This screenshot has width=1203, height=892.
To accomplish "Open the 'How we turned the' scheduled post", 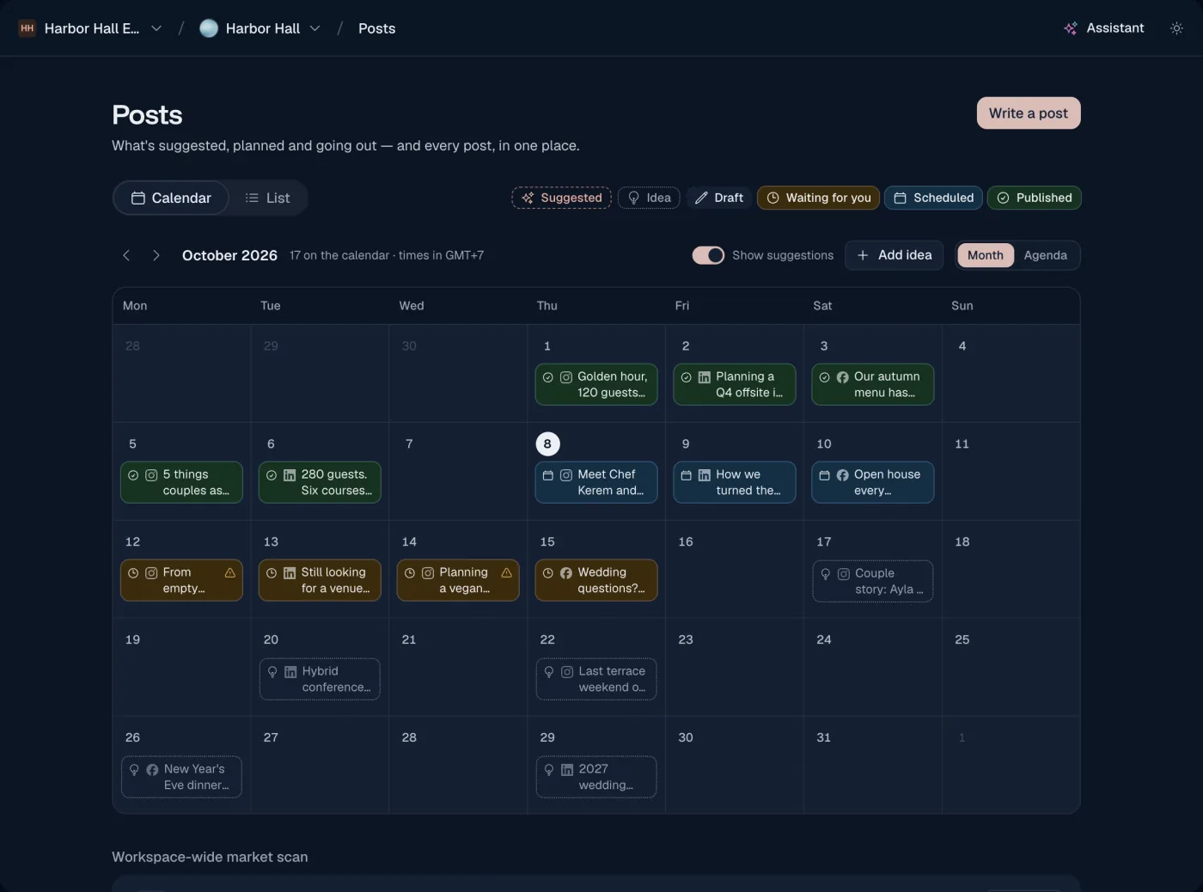I will click(x=735, y=482).
